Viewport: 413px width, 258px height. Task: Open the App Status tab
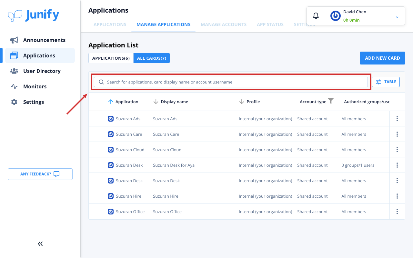coord(270,25)
